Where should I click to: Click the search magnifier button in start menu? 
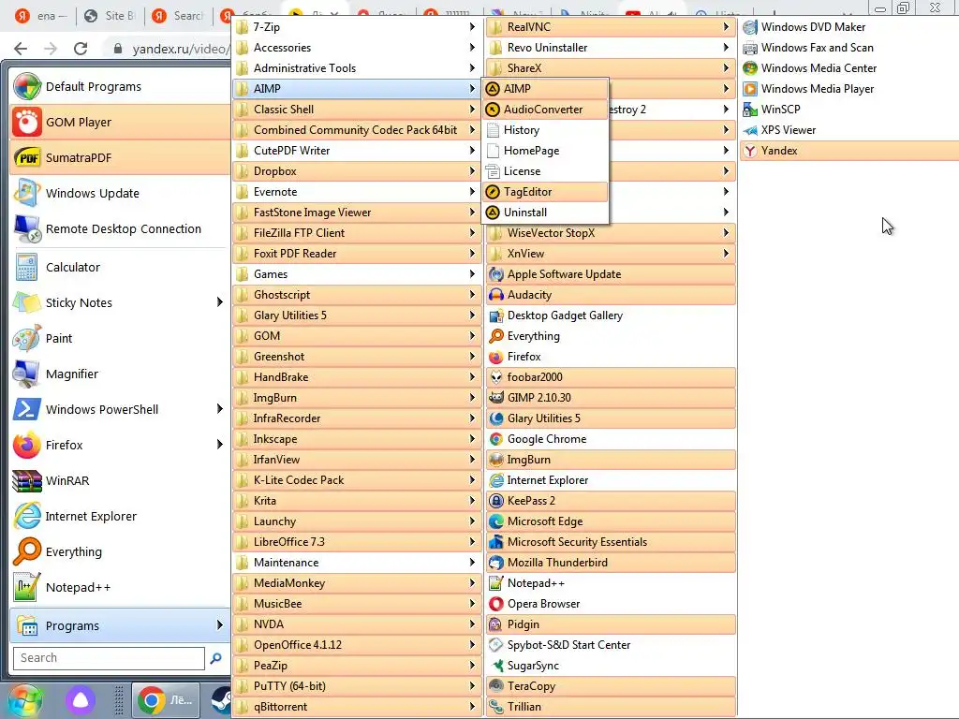[216, 658]
